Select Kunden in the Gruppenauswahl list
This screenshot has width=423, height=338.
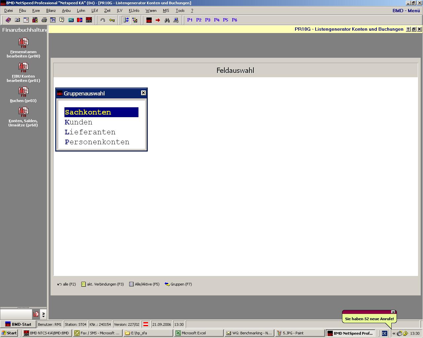pyautogui.click(x=79, y=122)
